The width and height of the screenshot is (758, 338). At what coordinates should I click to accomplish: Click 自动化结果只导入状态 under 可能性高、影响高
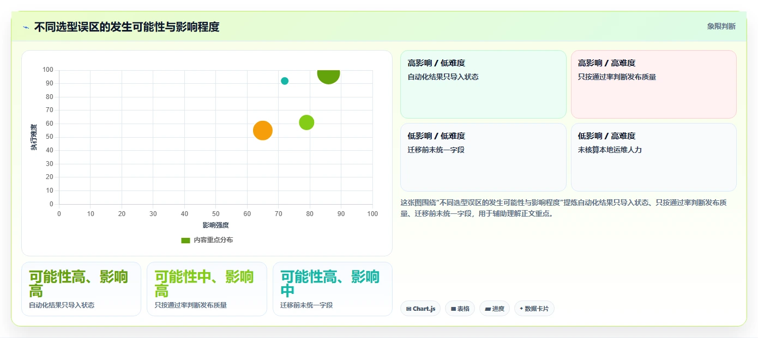(x=62, y=305)
